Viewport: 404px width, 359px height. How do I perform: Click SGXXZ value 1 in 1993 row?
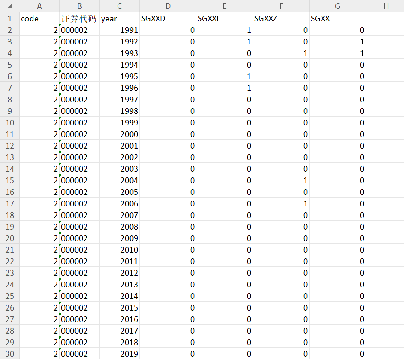pyautogui.click(x=281, y=53)
